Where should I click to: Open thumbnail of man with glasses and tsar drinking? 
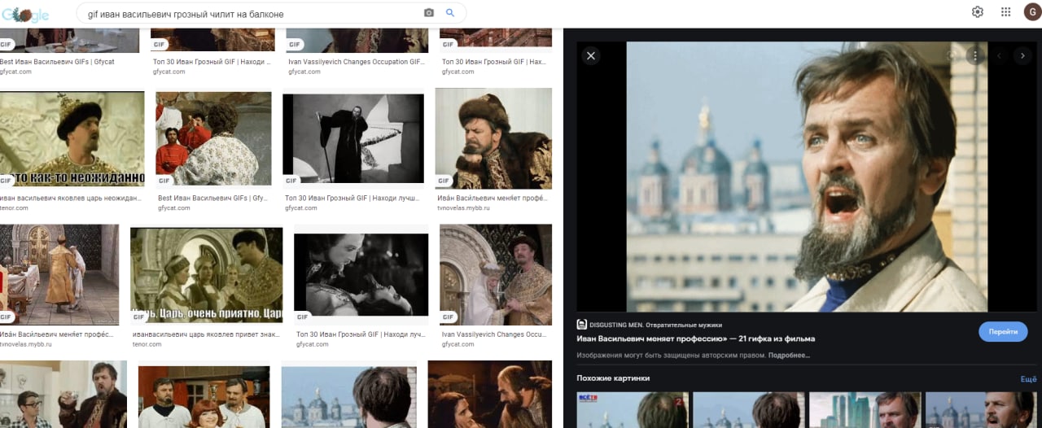(63, 395)
